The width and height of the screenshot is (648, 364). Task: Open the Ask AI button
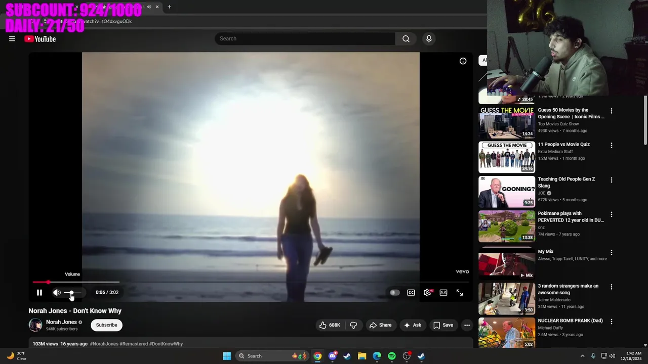pos(413,325)
